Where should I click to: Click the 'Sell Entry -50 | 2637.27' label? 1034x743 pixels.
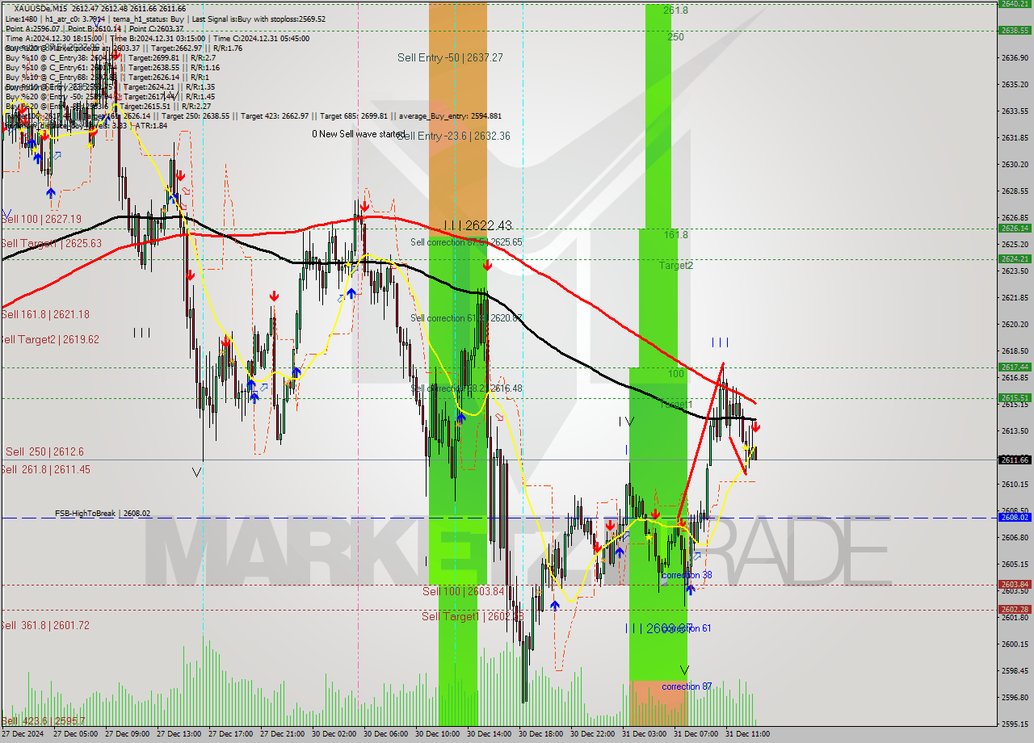pyautogui.click(x=450, y=57)
